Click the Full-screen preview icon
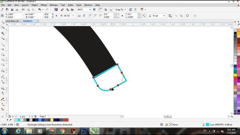 click(94, 10)
